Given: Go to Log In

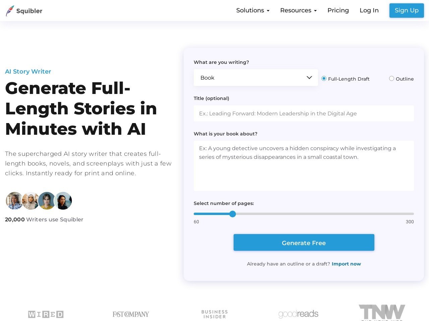Looking at the screenshot, I should point(369,10).
